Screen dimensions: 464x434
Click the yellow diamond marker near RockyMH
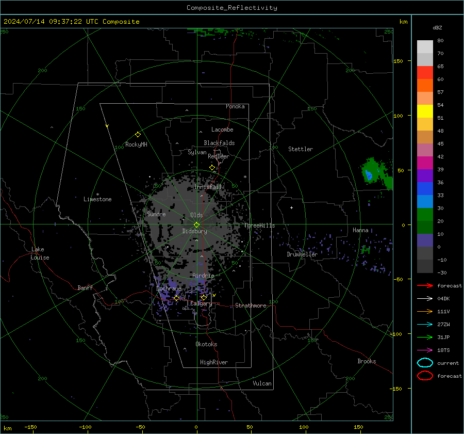138,135
